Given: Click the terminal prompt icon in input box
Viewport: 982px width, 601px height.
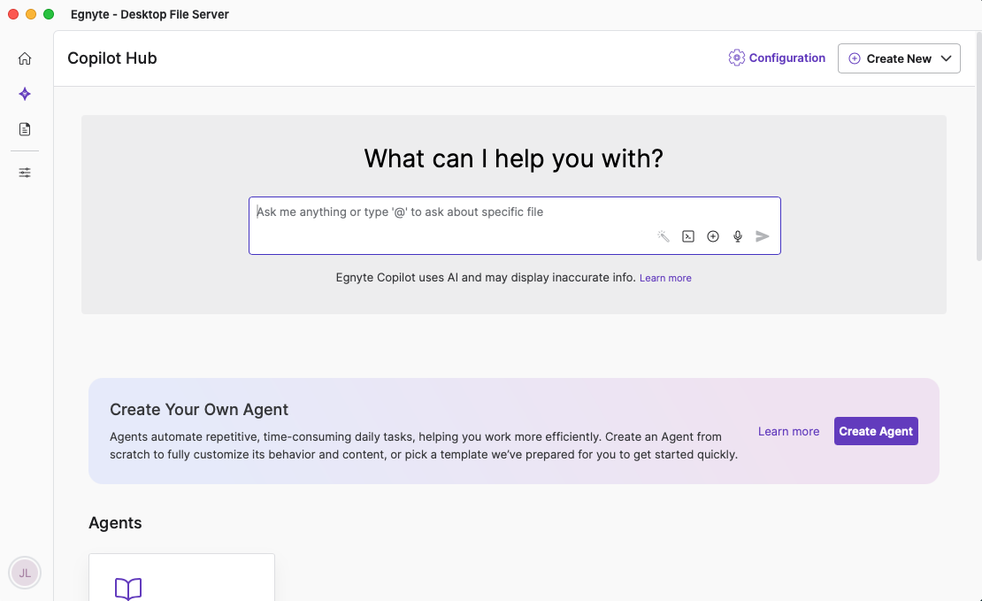Looking at the screenshot, I should pos(688,236).
